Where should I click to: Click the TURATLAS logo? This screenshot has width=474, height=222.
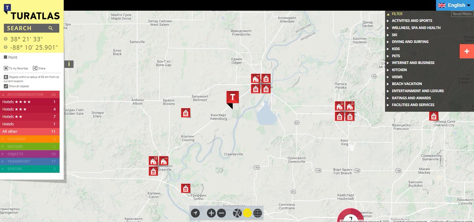coord(32,13)
